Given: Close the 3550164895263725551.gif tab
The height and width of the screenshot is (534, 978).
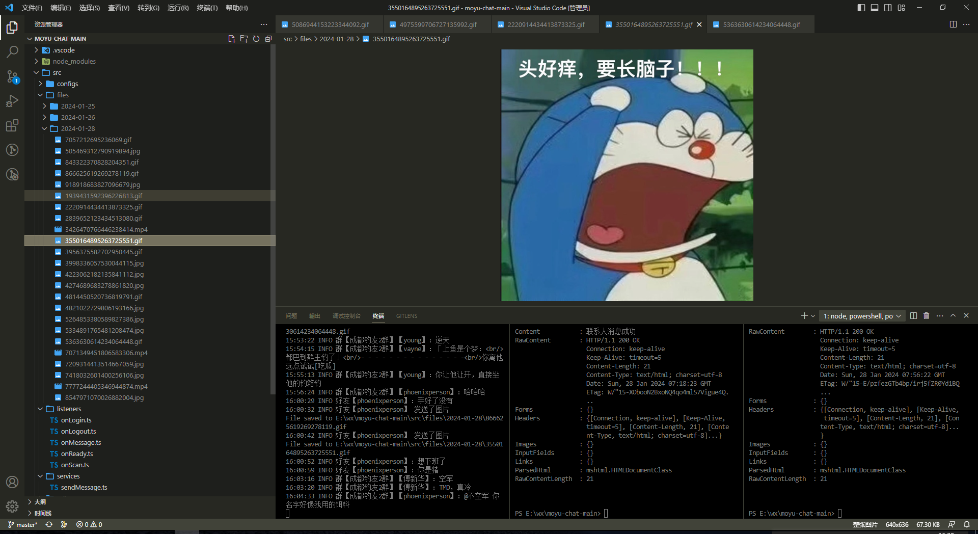Looking at the screenshot, I should tap(699, 24).
